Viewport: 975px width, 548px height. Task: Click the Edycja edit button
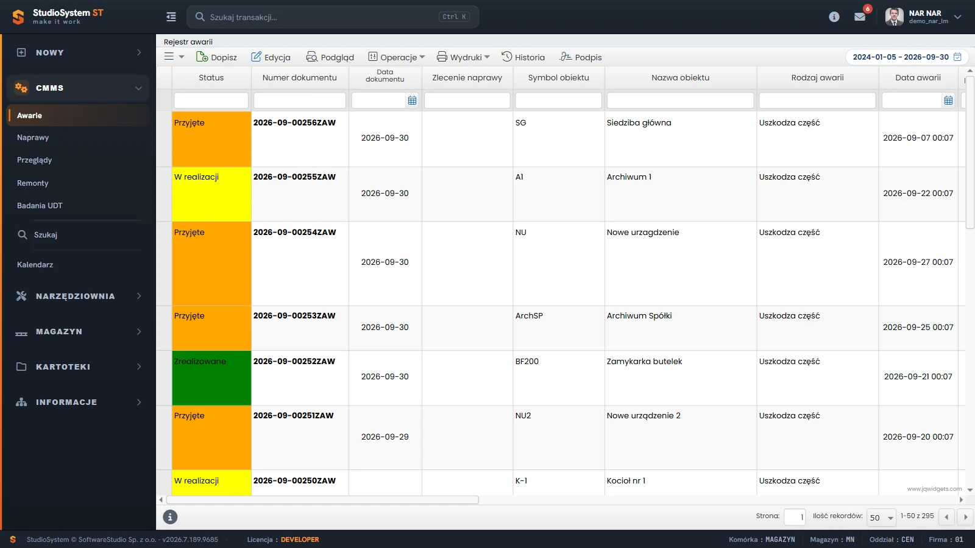271,57
